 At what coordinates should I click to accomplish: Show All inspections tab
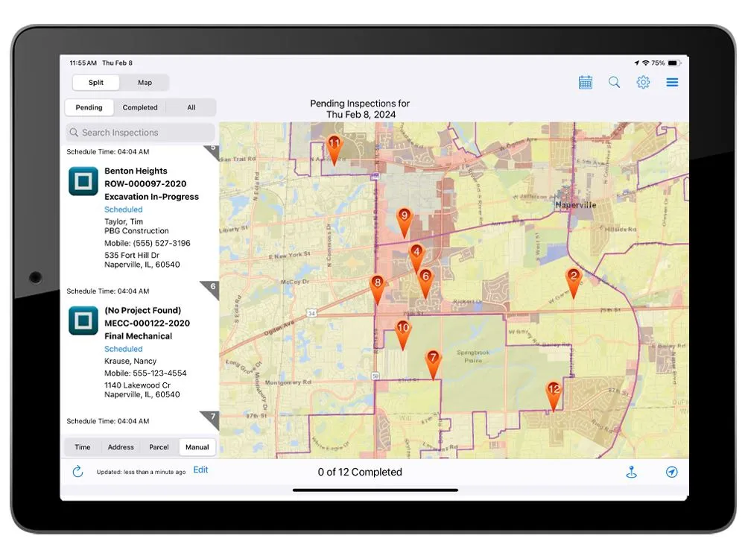[x=191, y=107]
